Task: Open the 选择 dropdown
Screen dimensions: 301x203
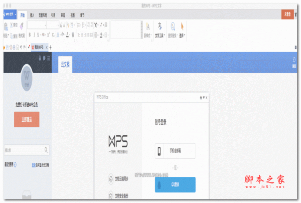Action: (x=182, y=30)
